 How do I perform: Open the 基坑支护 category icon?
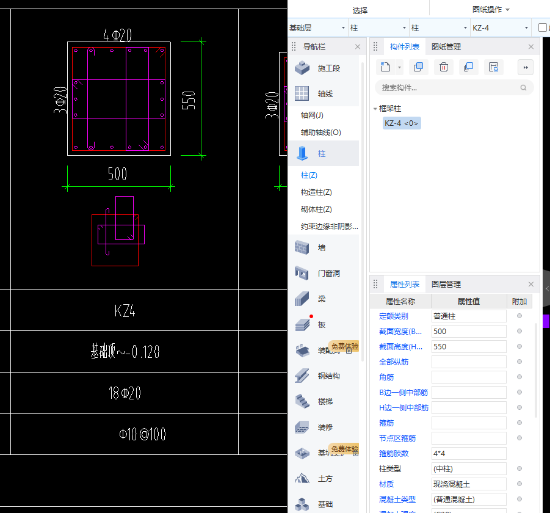(302, 453)
